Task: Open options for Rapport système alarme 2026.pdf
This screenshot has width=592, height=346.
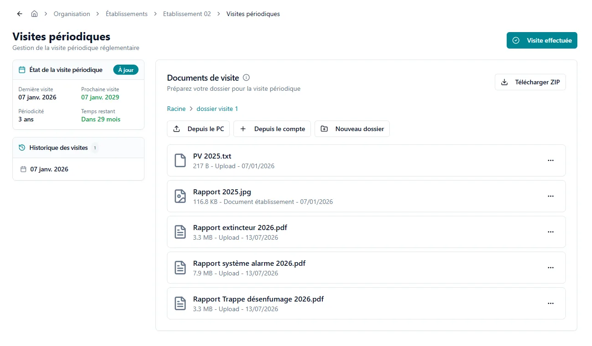Action: coord(551,268)
